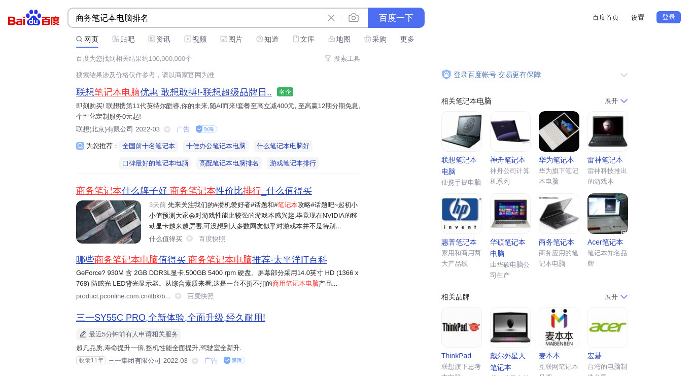
Task: Click inside the search input field
Action: 198,18
